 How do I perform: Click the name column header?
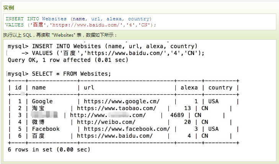[x=39, y=88]
